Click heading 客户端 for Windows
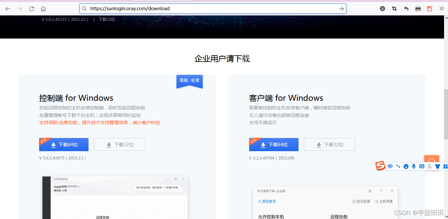The image size is (448, 219). tap(286, 98)
